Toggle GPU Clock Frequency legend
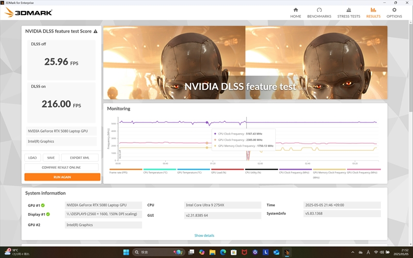The height and width of the screenshot is (258, 413). point(364,171)
